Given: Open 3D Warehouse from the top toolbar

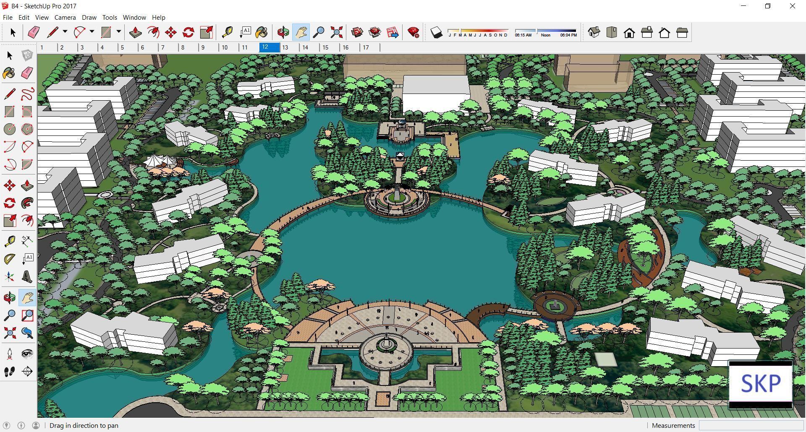Looking at the screenshot, I should (x=357, y=32).
